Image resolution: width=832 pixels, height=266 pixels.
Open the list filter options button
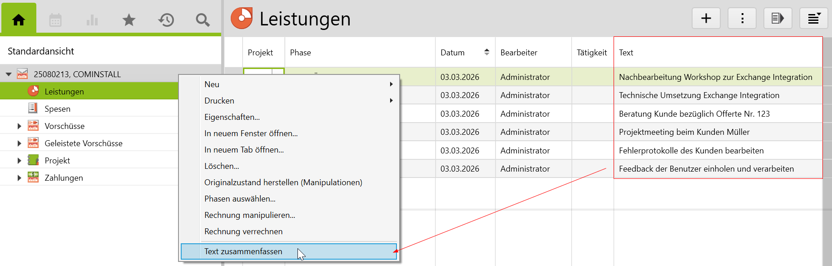(x=813, y=19)
